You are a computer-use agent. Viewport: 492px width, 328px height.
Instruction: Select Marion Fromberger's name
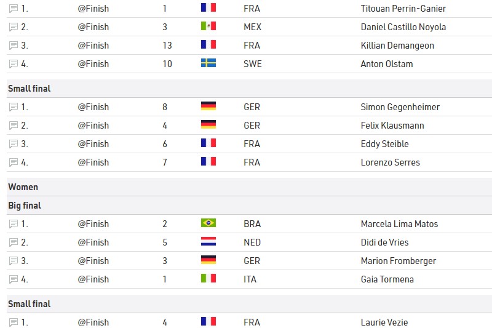point(399,261)
